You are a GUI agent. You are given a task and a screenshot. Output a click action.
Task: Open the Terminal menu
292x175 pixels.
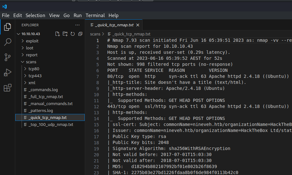point(95,16)
